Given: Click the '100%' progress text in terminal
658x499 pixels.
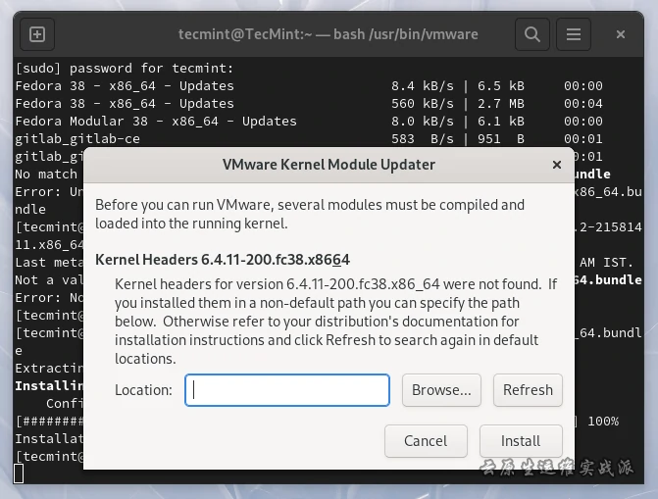Looking at the screenshot, I should [x=603, y=421].
